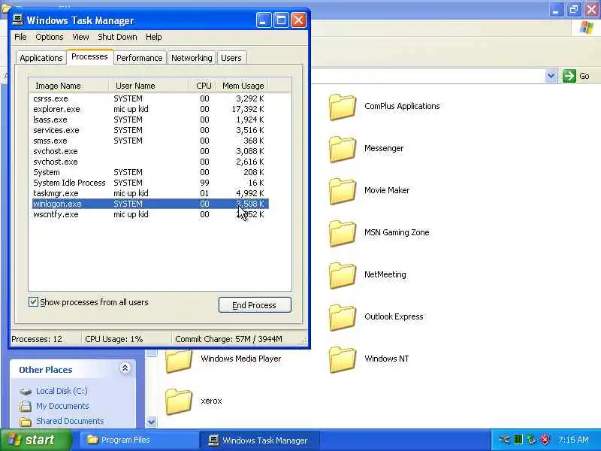Open the View menu in Task Manager

pyautogui.click(x=80, y=37)
